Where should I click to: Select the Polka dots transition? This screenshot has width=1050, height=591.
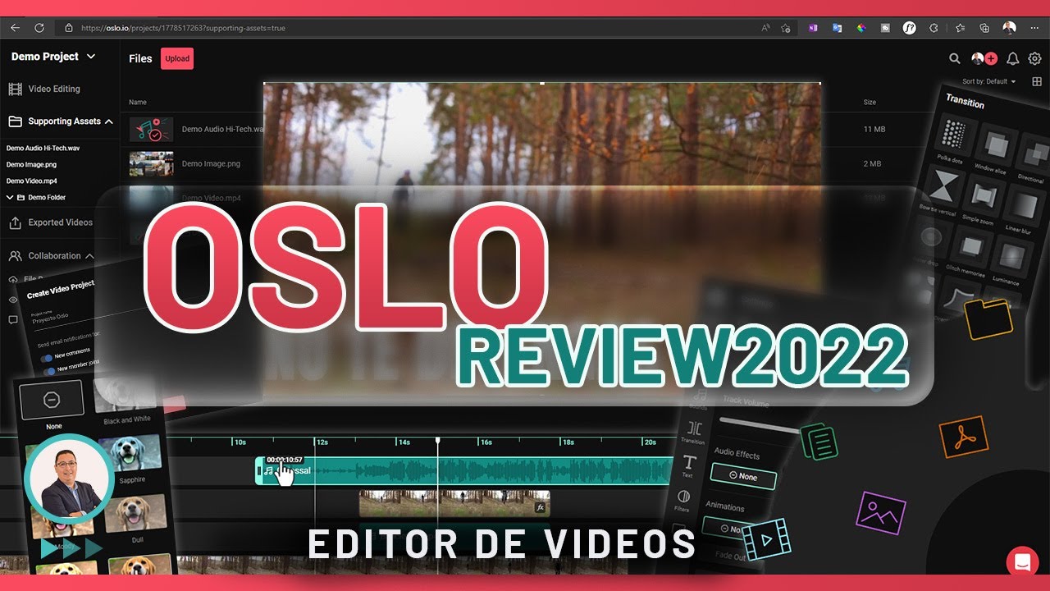click(954, 134)
